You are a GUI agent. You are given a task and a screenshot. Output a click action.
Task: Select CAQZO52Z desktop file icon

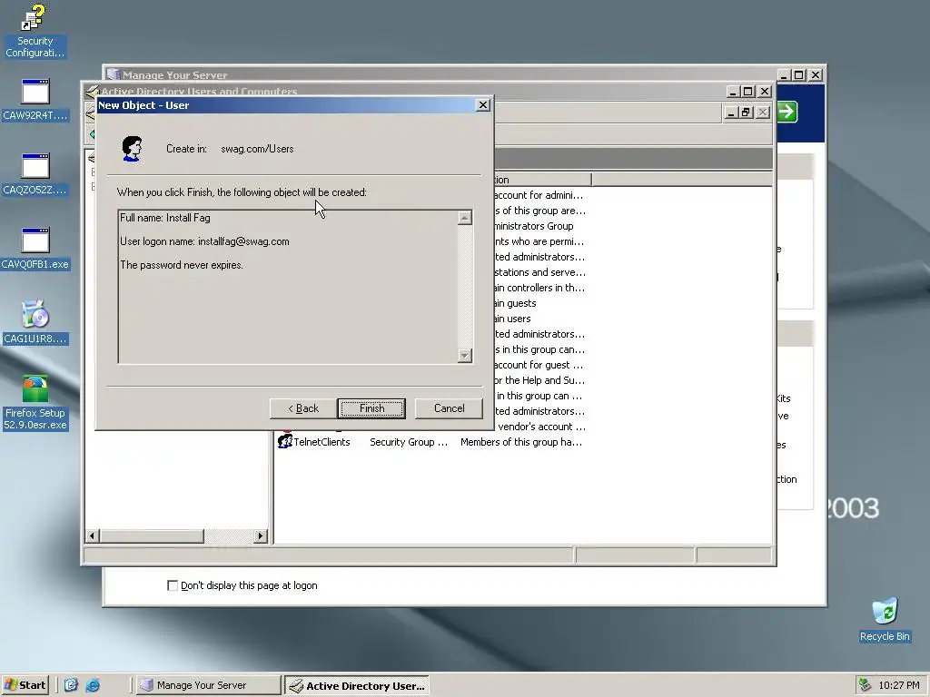[x=35, y=174]
